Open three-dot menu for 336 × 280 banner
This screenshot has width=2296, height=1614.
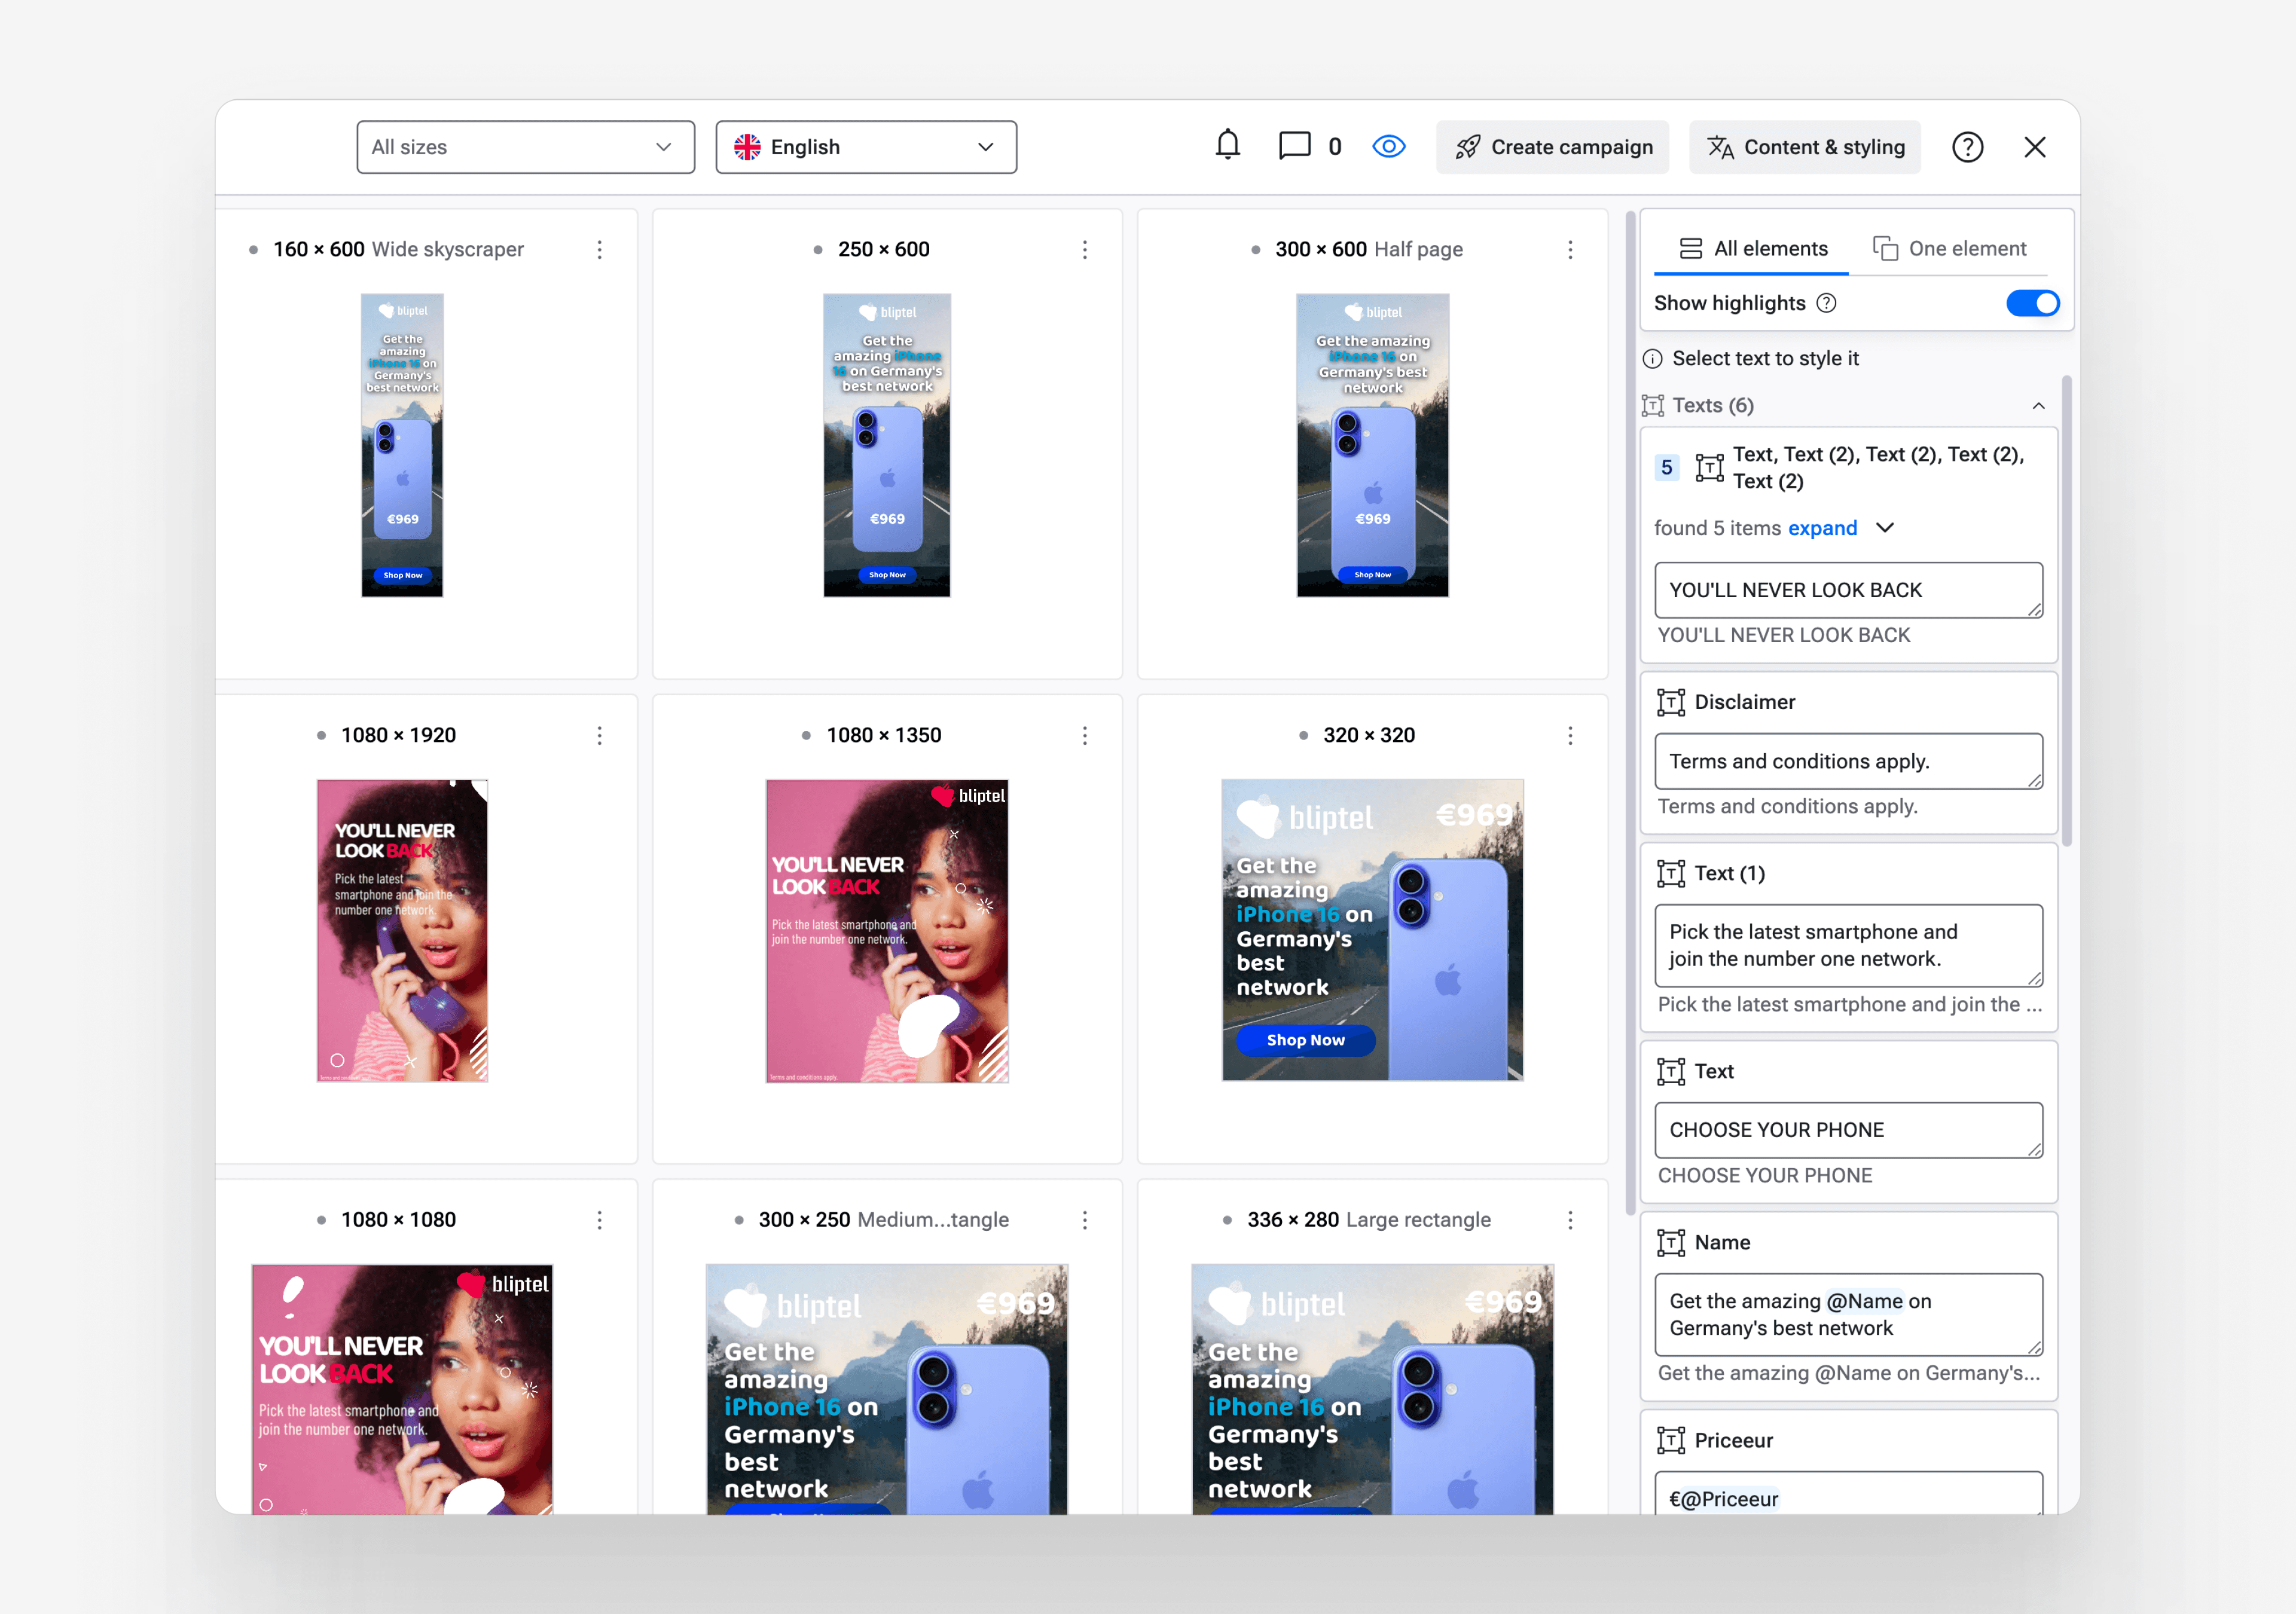(1570, 1219)
